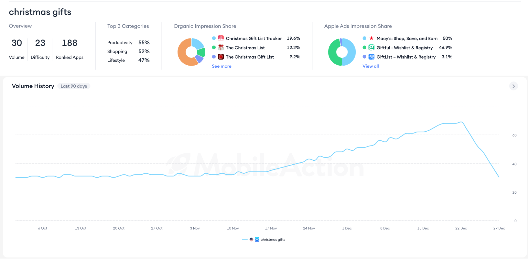Open View all under Apple Ads Impression Share
Viewport: 528px width, 259px height.
pyautogui.click(x=371, y=66)
